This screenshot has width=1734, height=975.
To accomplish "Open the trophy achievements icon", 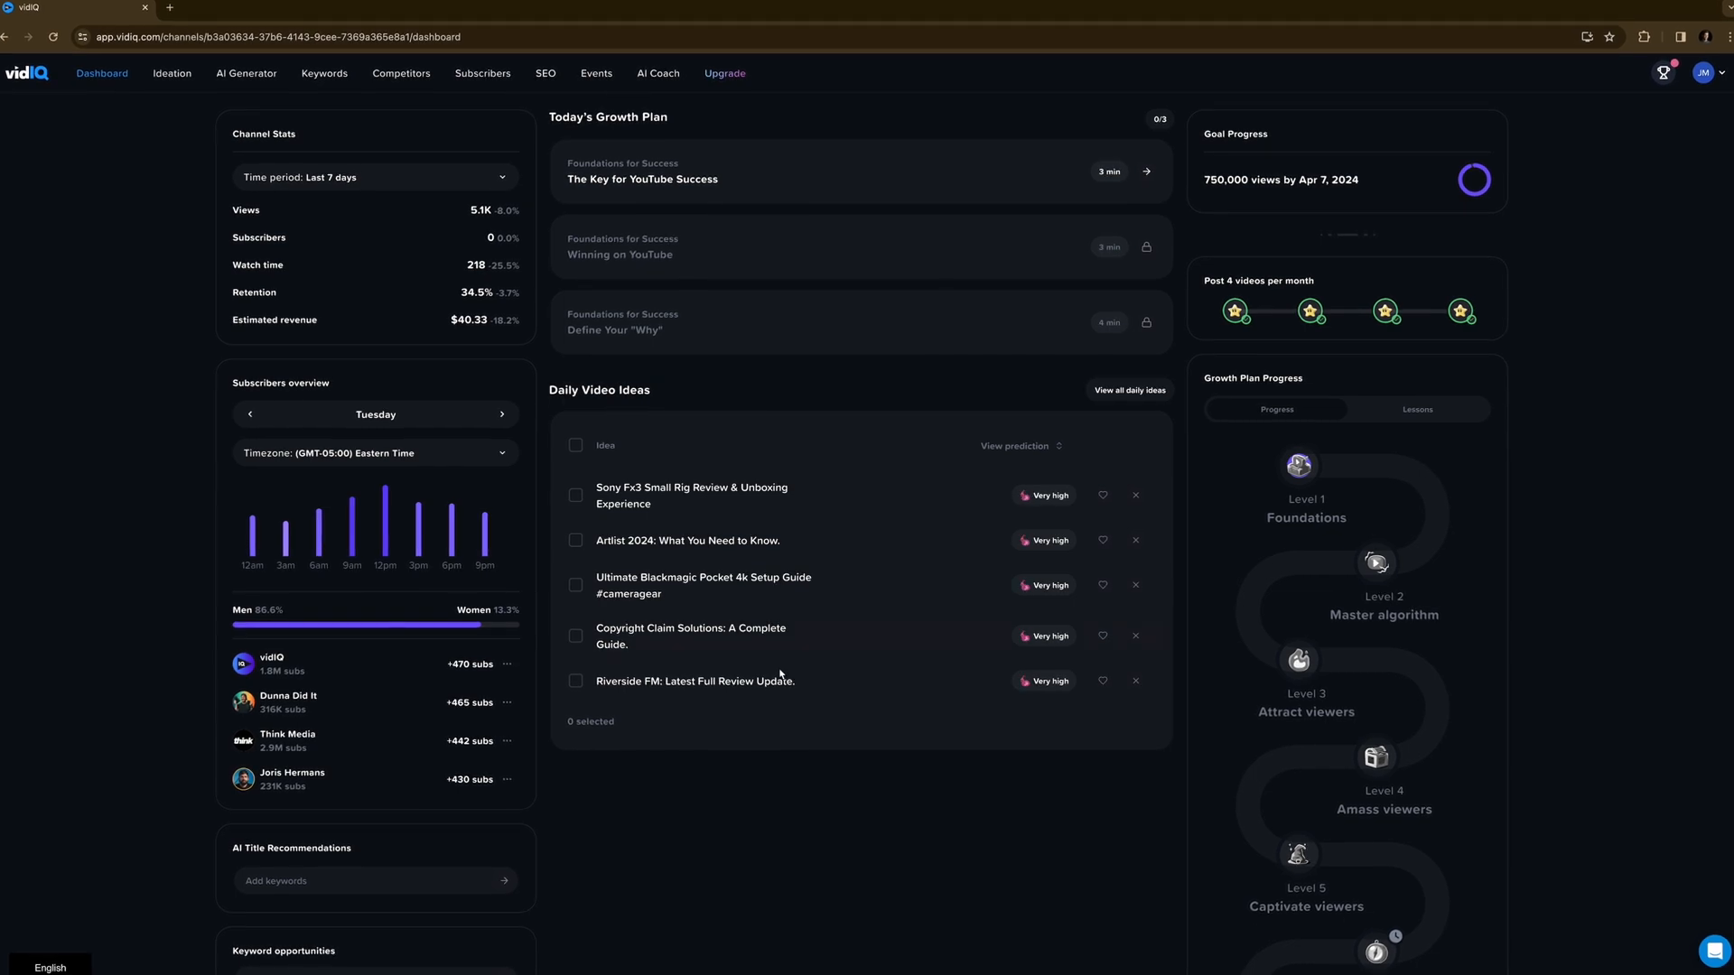I will pos(1664,73).
